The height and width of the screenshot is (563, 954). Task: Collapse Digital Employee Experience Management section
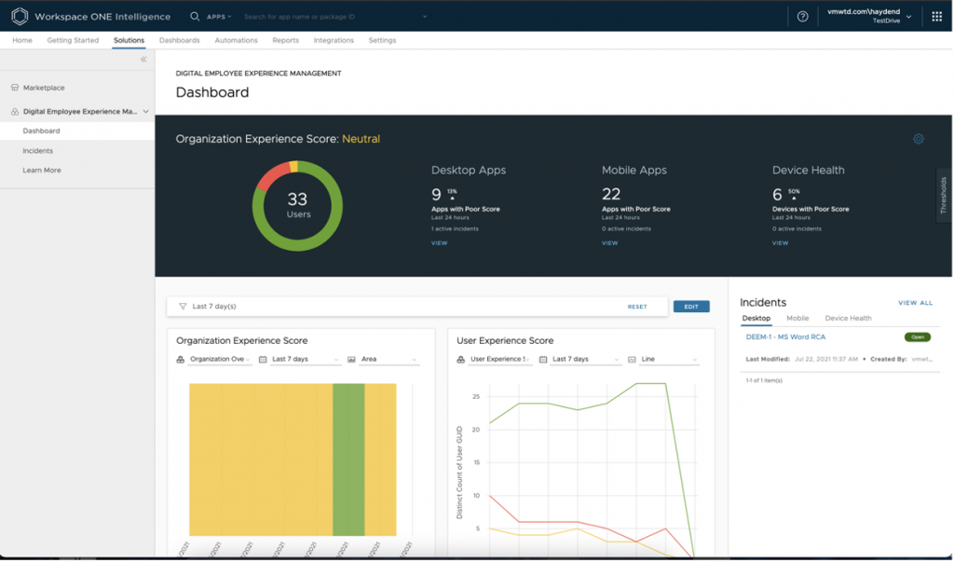[146, 112]
